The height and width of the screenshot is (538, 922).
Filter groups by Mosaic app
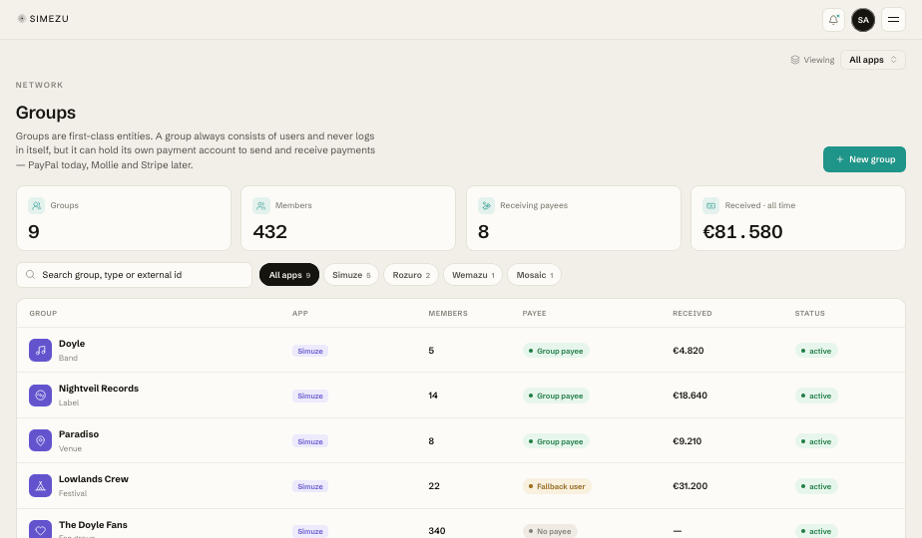click(534, 275)
